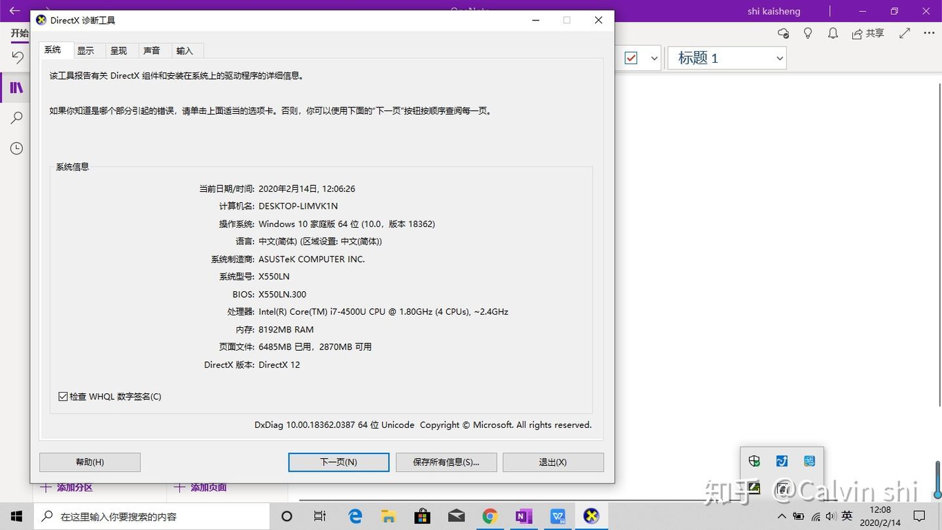Click the 共享 share button
Viewport: 942px width, 530px height.
pos(868,33)
